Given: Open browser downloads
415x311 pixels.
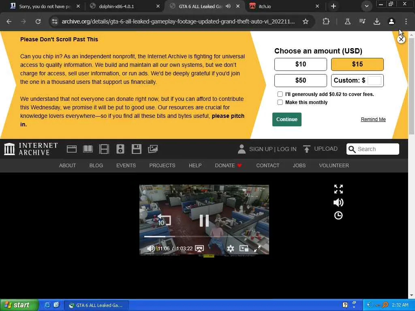Looking at the screenshot, I should click(377, 21).
